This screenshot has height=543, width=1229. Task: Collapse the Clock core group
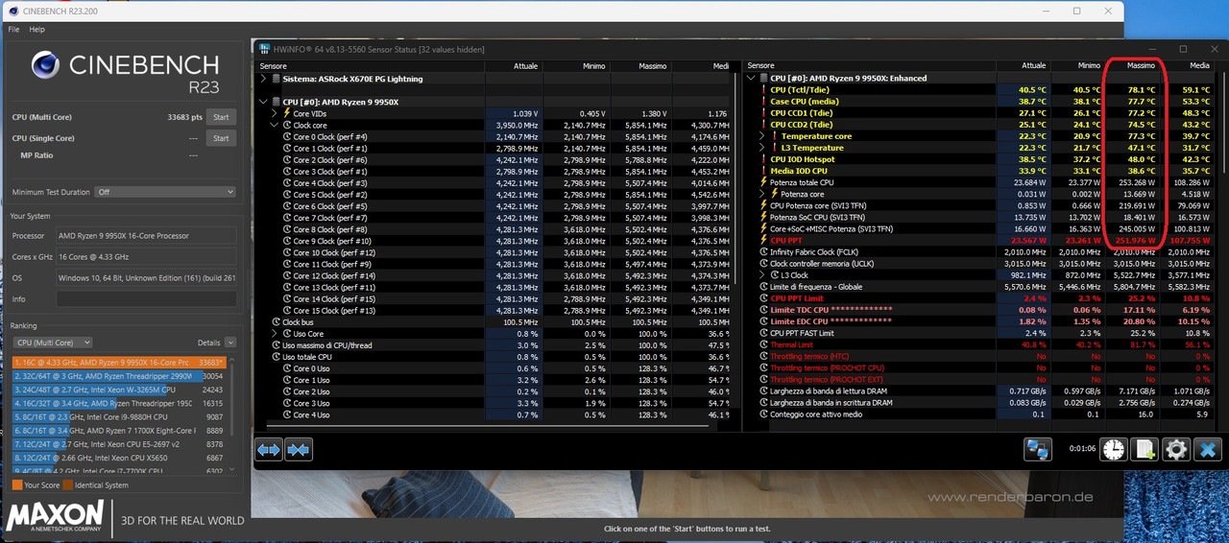pyautogui.click(x=274, y=125)
